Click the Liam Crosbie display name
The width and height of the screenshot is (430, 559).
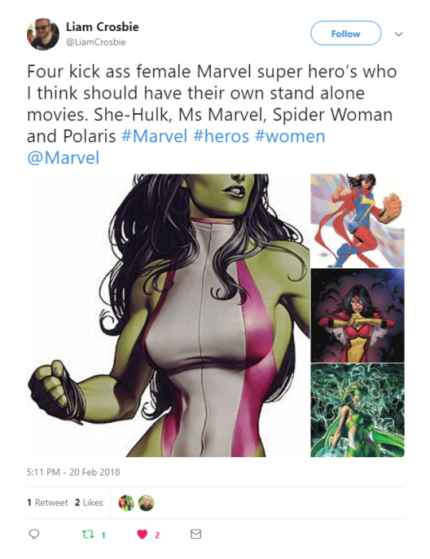[103, 27]
